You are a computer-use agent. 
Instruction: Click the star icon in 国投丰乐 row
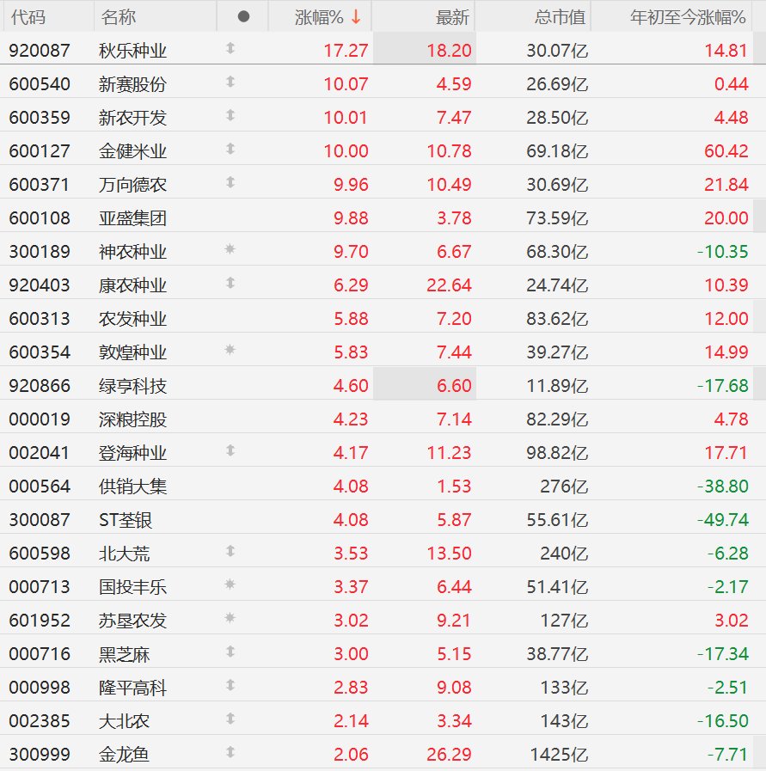click(230, 584)
